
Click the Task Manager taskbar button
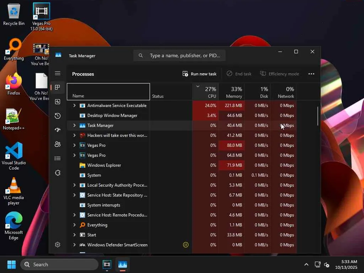[123, 264]
